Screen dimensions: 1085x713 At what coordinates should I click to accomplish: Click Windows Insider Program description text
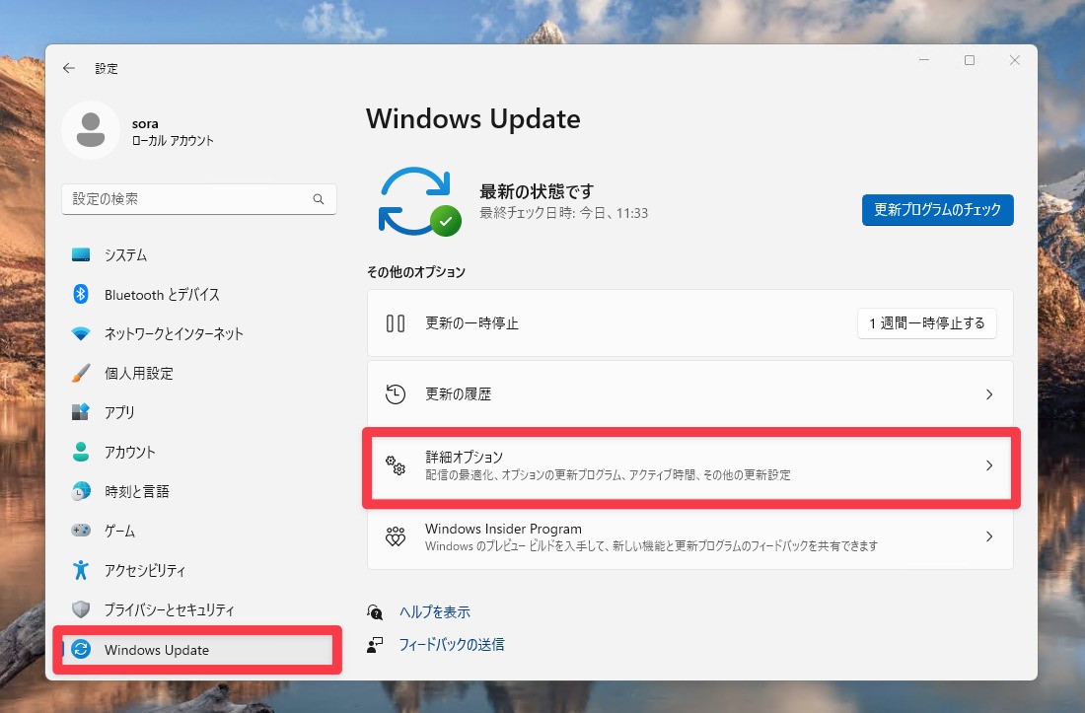click(x=651, y=546)
